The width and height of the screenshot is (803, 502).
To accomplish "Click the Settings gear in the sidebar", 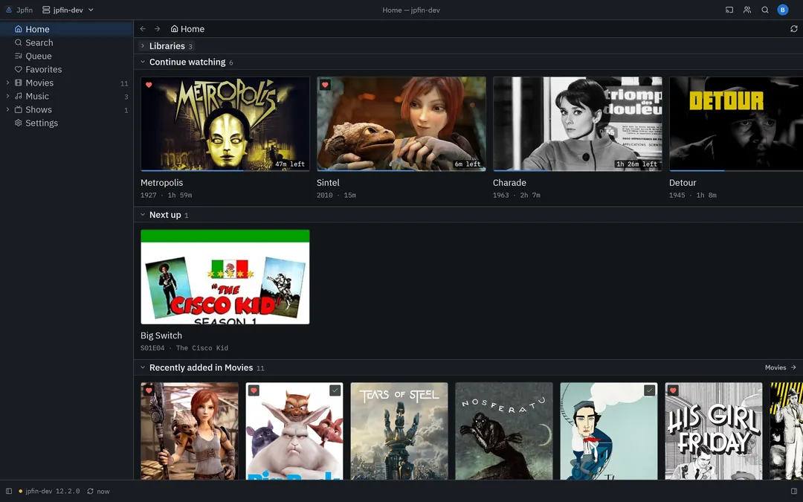I will point(19,123).
